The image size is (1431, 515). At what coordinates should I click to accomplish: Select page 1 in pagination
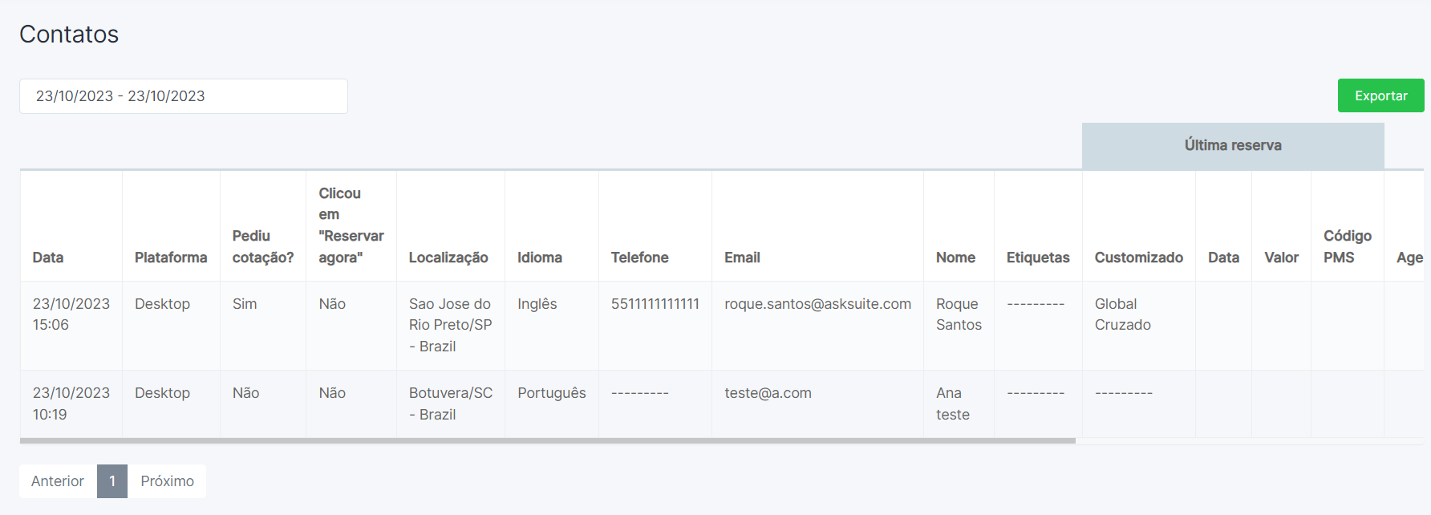112,481
